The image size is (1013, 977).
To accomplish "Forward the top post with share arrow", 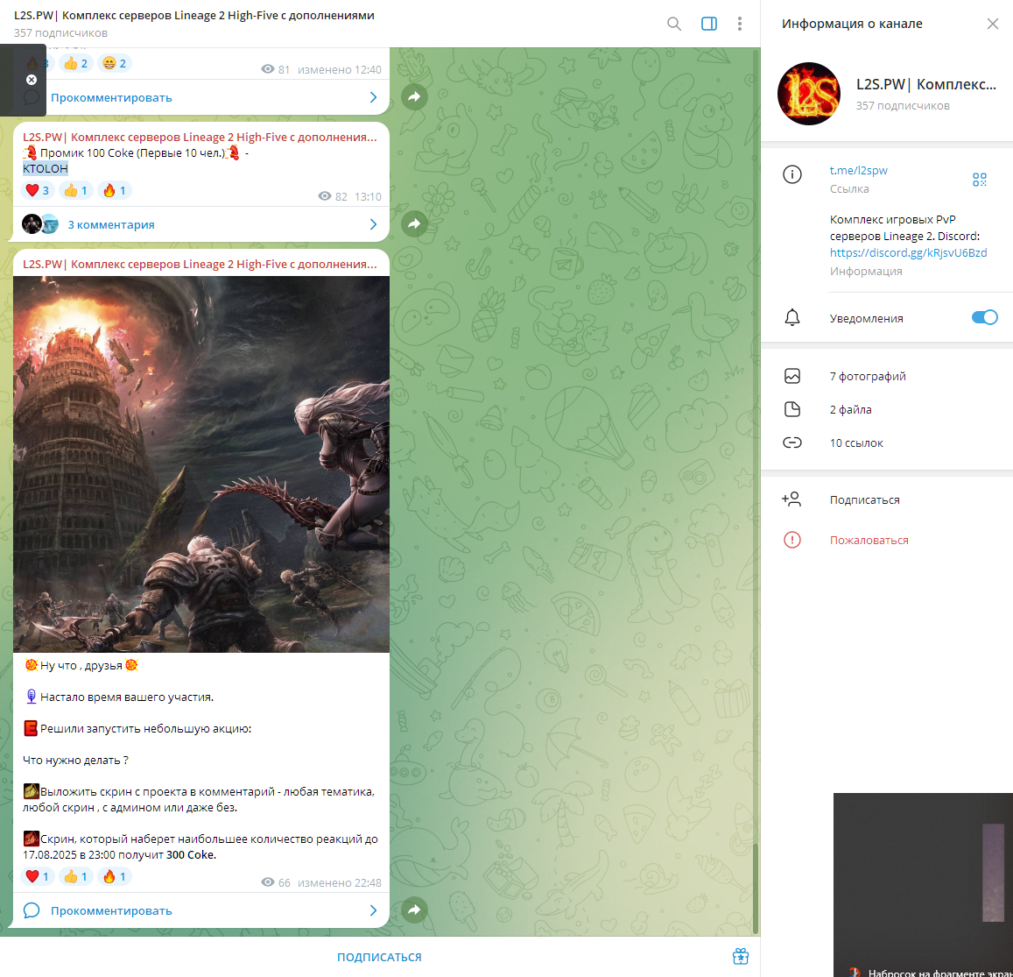I will tap(414, 97).
